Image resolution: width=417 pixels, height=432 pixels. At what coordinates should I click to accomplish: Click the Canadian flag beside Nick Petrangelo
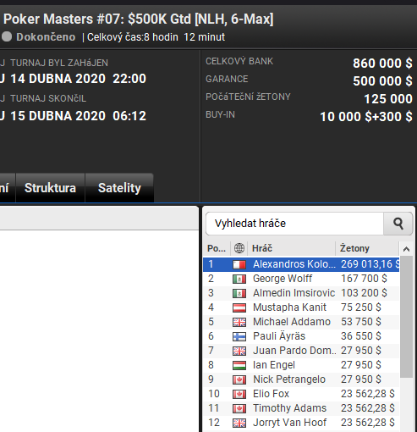239,379
